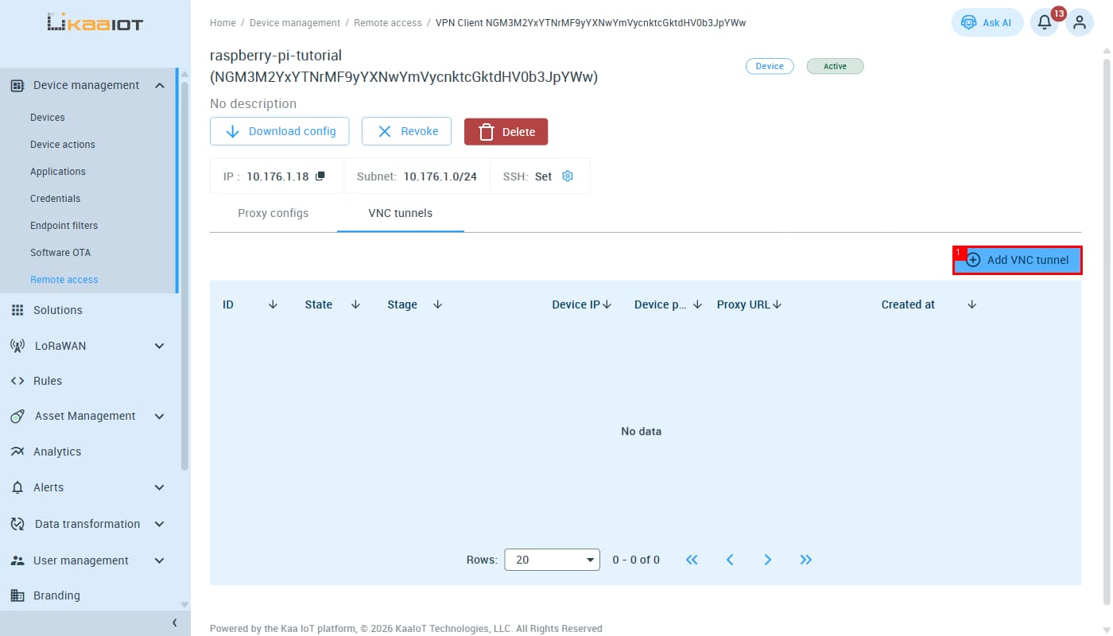Select the VNC tunnels tab

pyautogui.click(x=401, y=213)
